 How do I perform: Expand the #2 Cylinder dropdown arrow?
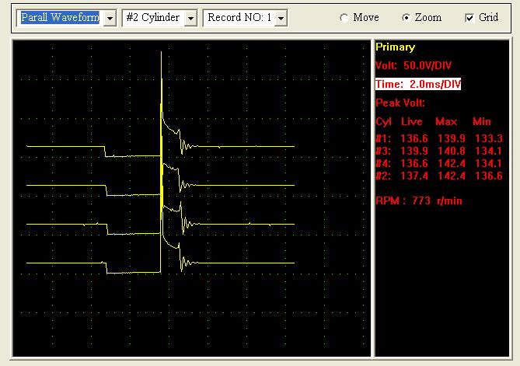(190, 18)
